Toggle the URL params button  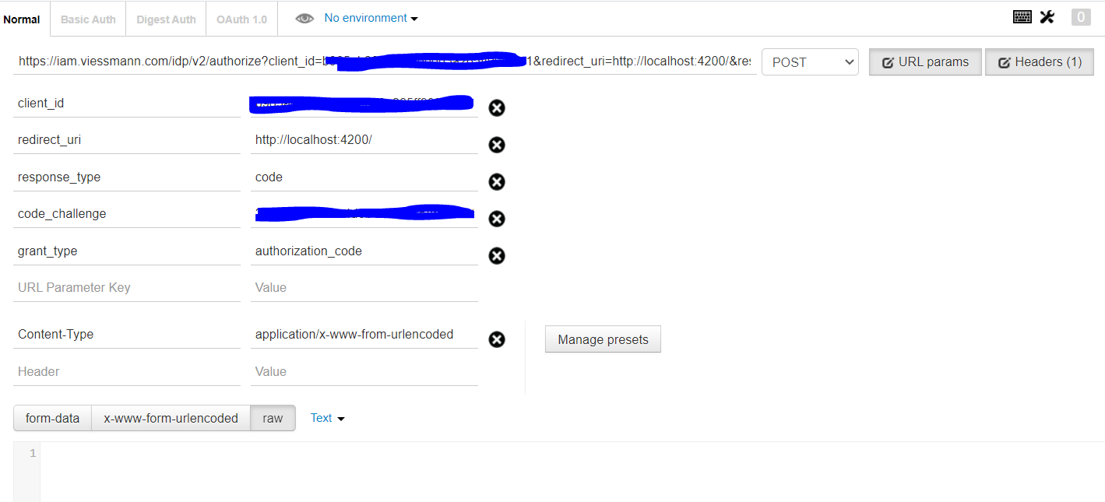[x=925, y=62]
